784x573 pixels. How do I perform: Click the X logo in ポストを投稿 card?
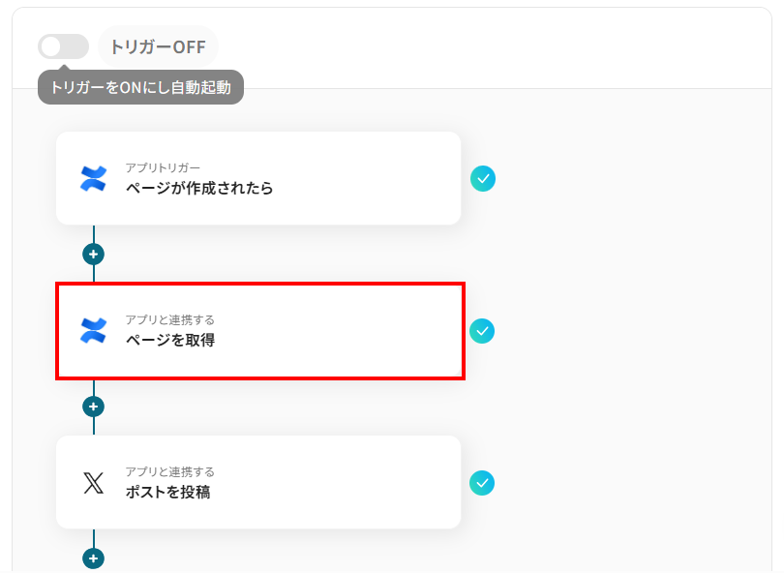[x=93, y=482]
